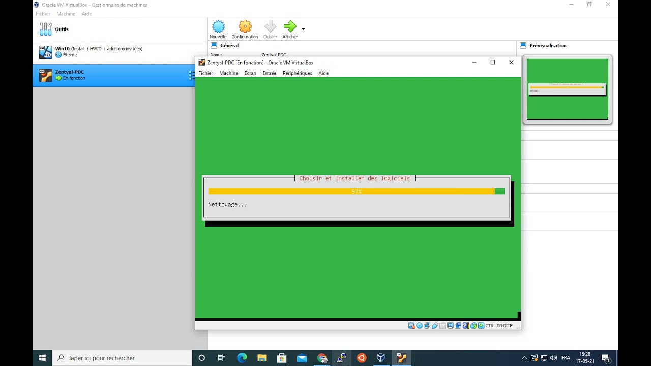Viewport: 651px width, 366px height.
Task: Switch to Zentyal-PDC VM taskbar icon
Action: point(401,358)
